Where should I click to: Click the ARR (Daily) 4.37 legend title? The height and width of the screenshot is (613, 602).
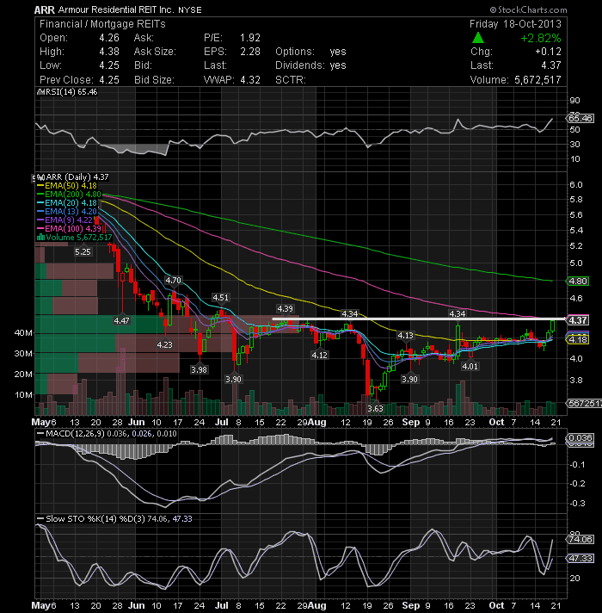tap(77, 177)
